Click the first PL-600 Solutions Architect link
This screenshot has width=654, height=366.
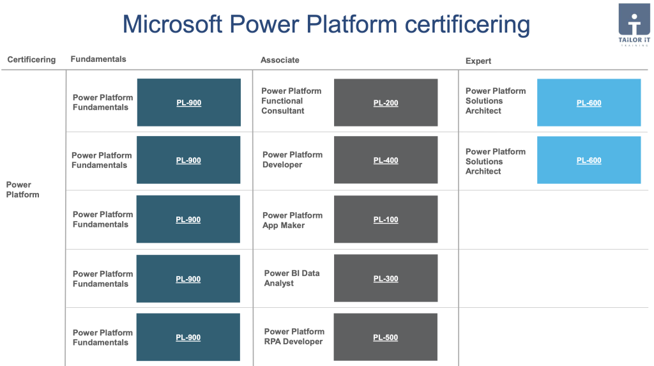tap(589, 103)
